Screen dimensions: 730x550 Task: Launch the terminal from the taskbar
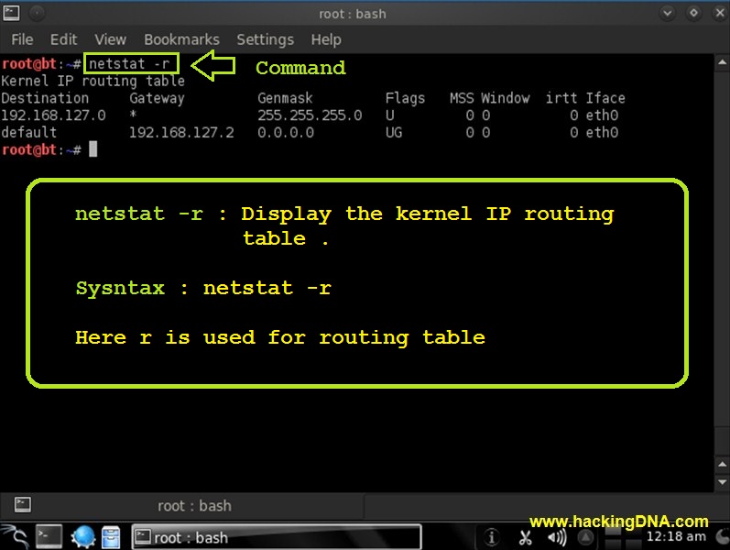pyautogui.click(x=49, y=536)
